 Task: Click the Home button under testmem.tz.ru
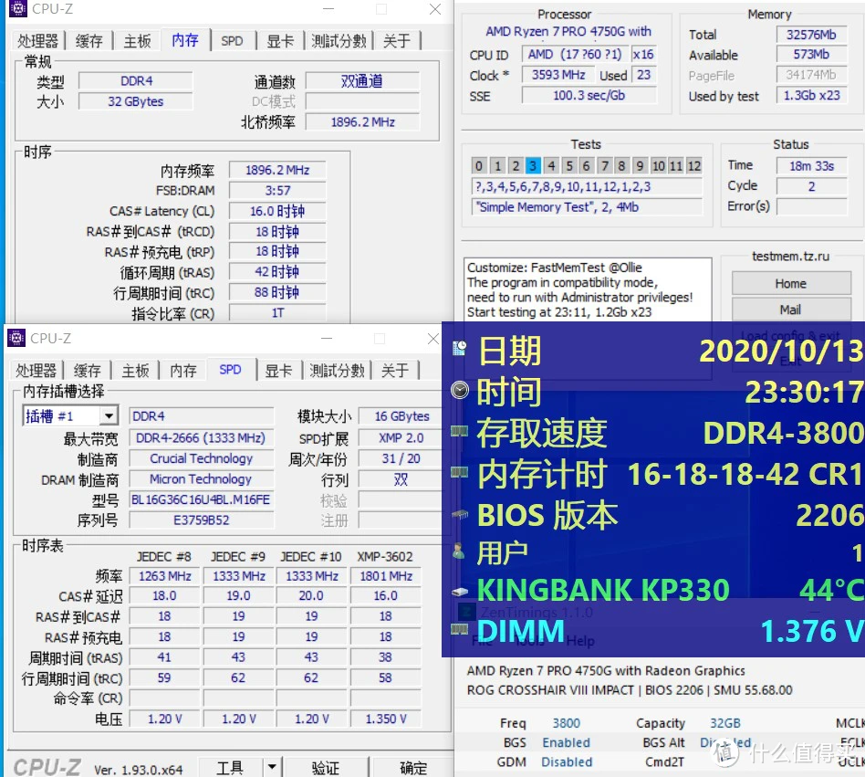click(x=790, y=283)
